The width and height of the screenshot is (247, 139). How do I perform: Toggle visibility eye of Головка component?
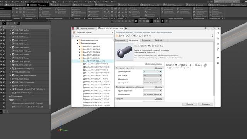1,37
